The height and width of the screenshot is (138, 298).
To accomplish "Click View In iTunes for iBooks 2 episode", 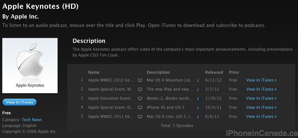I will (x=261, y=98).
